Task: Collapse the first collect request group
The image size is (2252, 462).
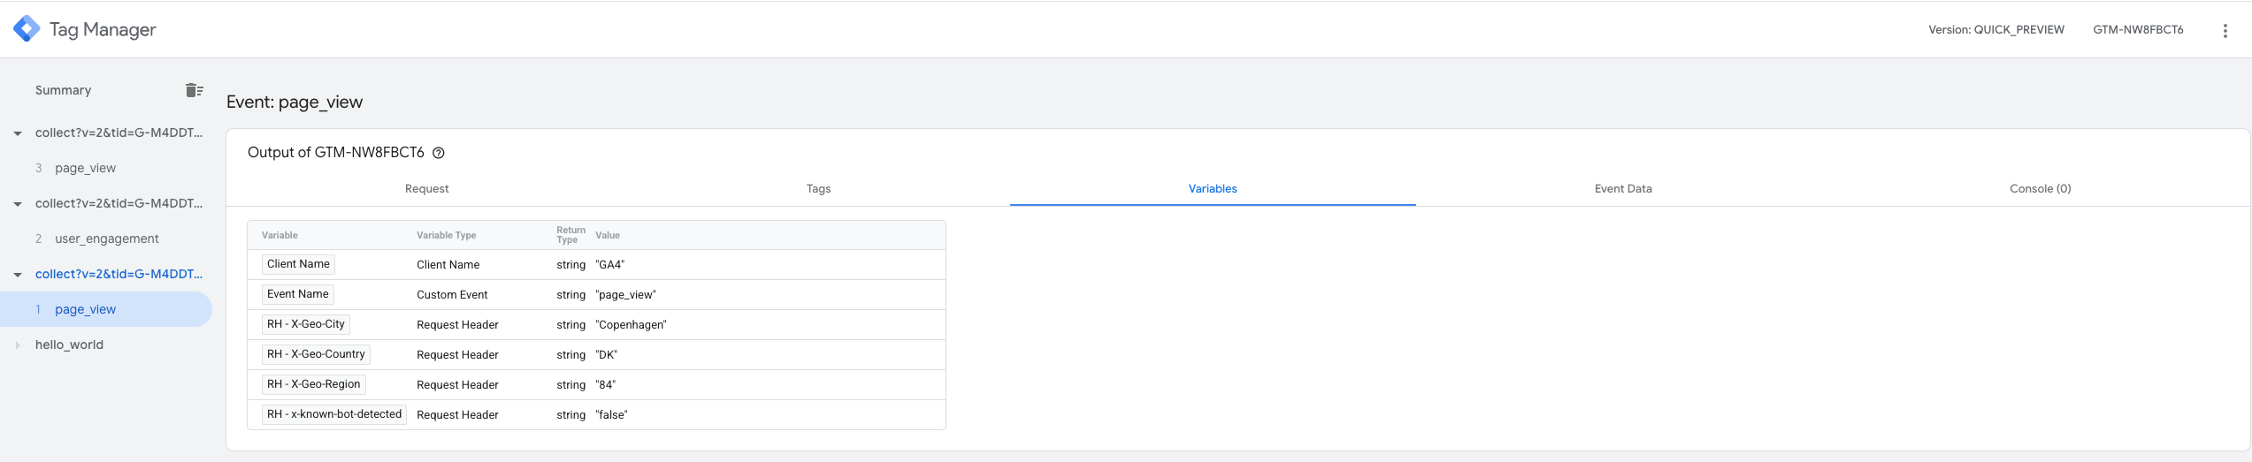Action: [x=18, y=133]
